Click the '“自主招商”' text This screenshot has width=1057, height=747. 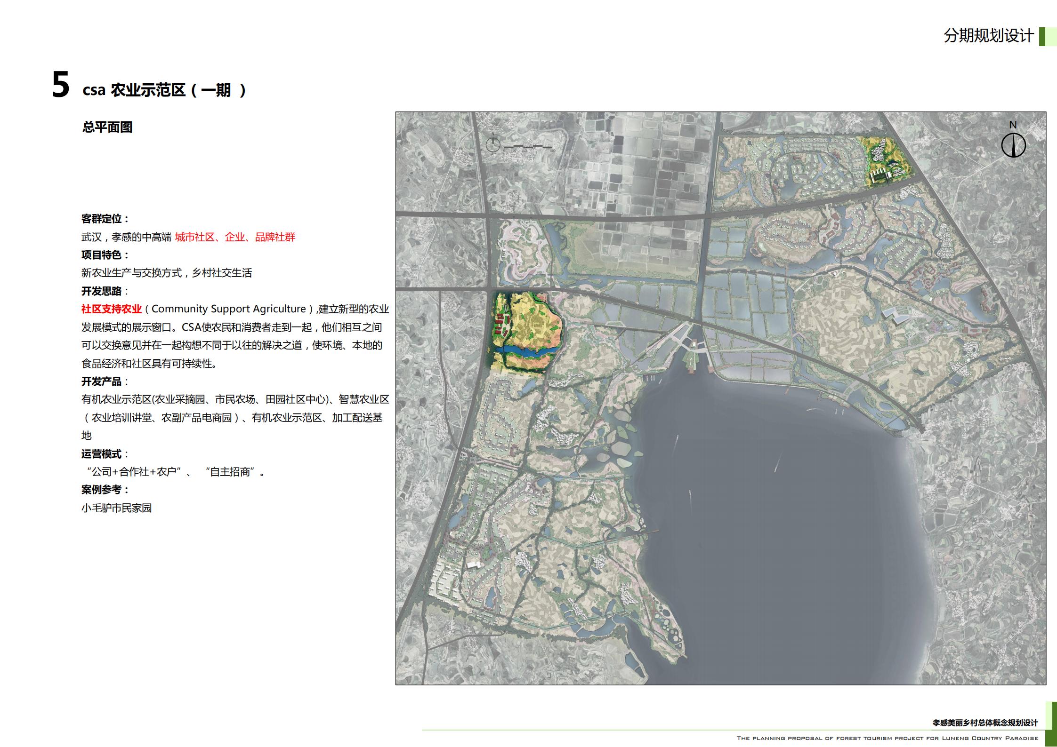pos(232,472)
